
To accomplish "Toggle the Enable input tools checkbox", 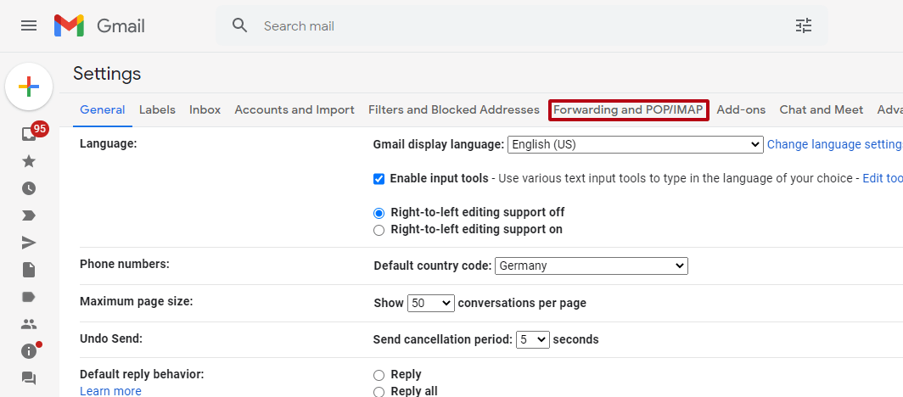I will [x=379, y=179].
